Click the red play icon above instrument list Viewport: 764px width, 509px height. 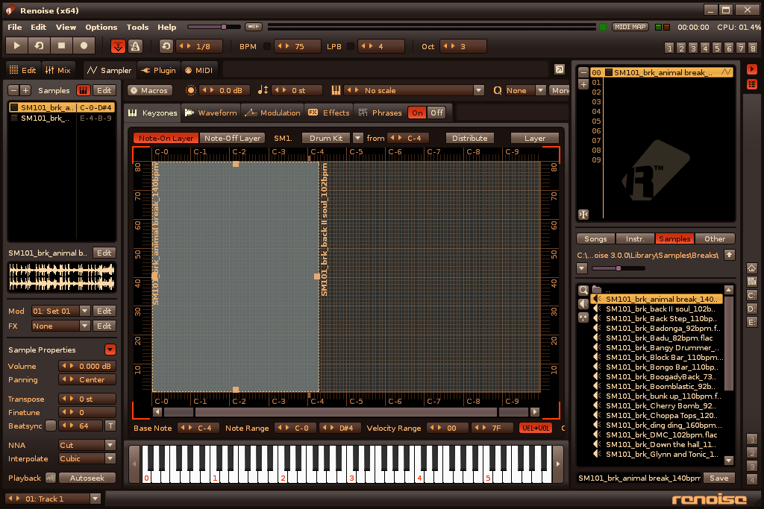(752, 69)
